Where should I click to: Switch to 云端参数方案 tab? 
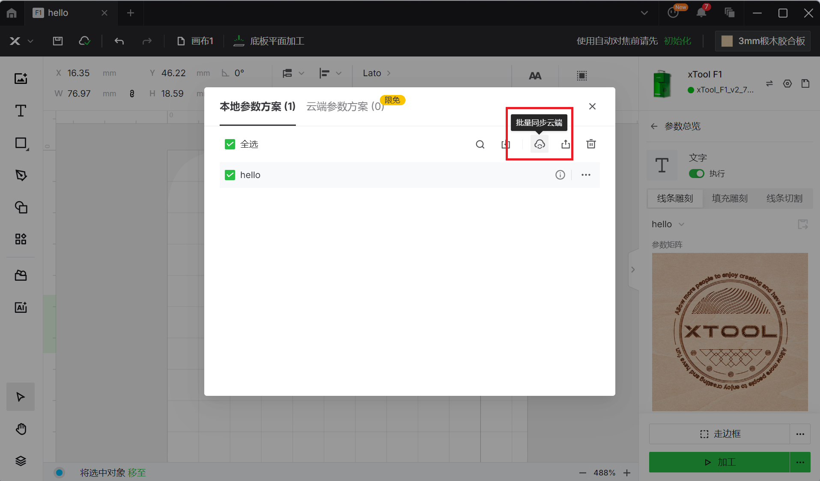point(345,106)
